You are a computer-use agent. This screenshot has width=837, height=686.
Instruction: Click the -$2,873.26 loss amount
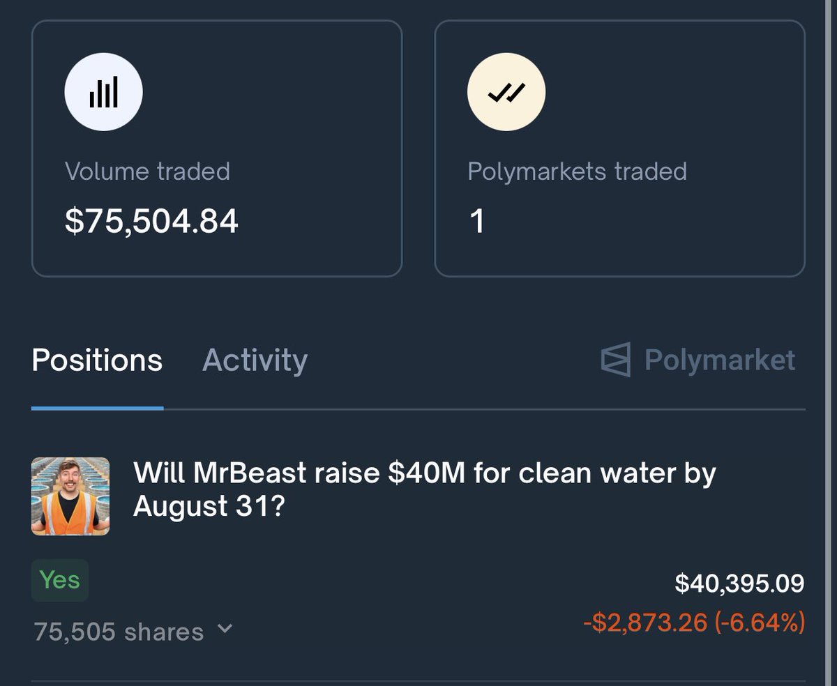click(x=645, y=622)
